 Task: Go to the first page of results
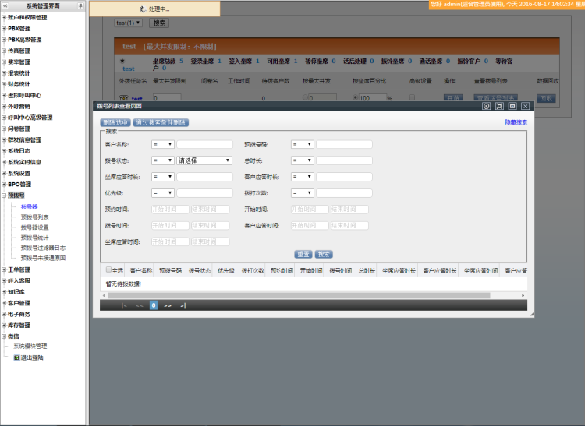[x=125, y=306]
